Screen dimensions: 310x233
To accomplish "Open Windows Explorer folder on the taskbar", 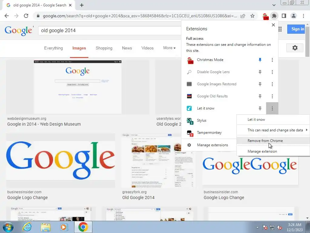I will click(x=46, y=227).
